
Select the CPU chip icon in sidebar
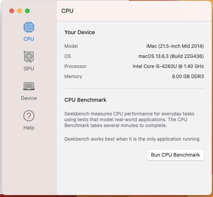[x=28, y=27]
